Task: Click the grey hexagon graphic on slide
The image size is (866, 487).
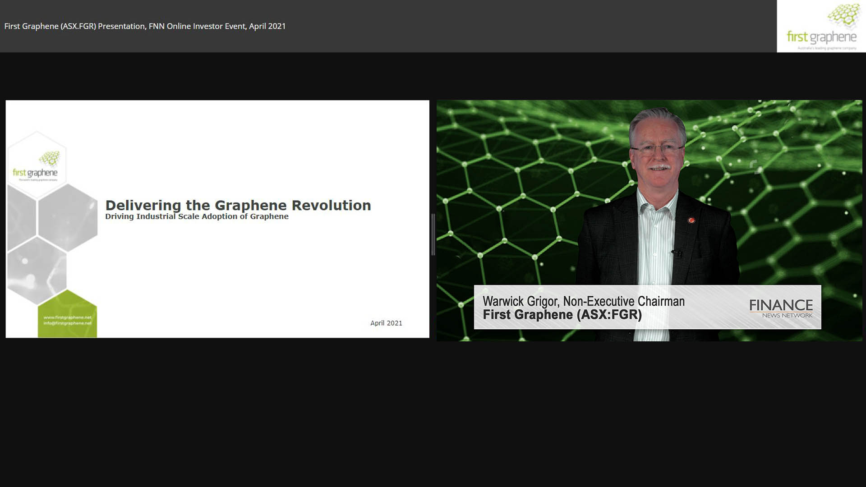Action: coord(67,218)
